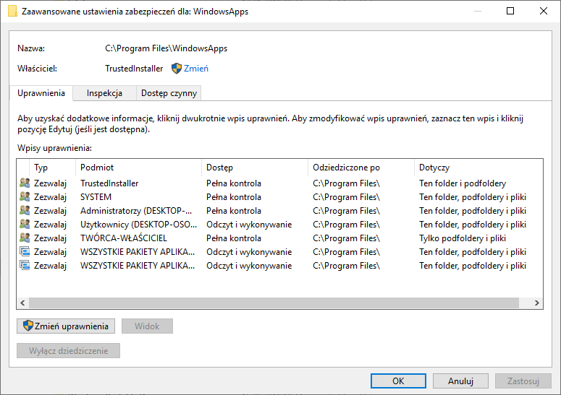The height and width of the screenshot is (395, 561).
Task: Select the Administratorzy (DESKTOP-... entry name
Action: coord(136,211)
